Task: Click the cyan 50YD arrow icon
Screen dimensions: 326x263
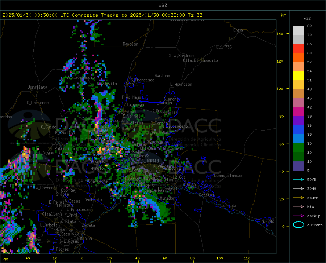Action: [298, 179]
